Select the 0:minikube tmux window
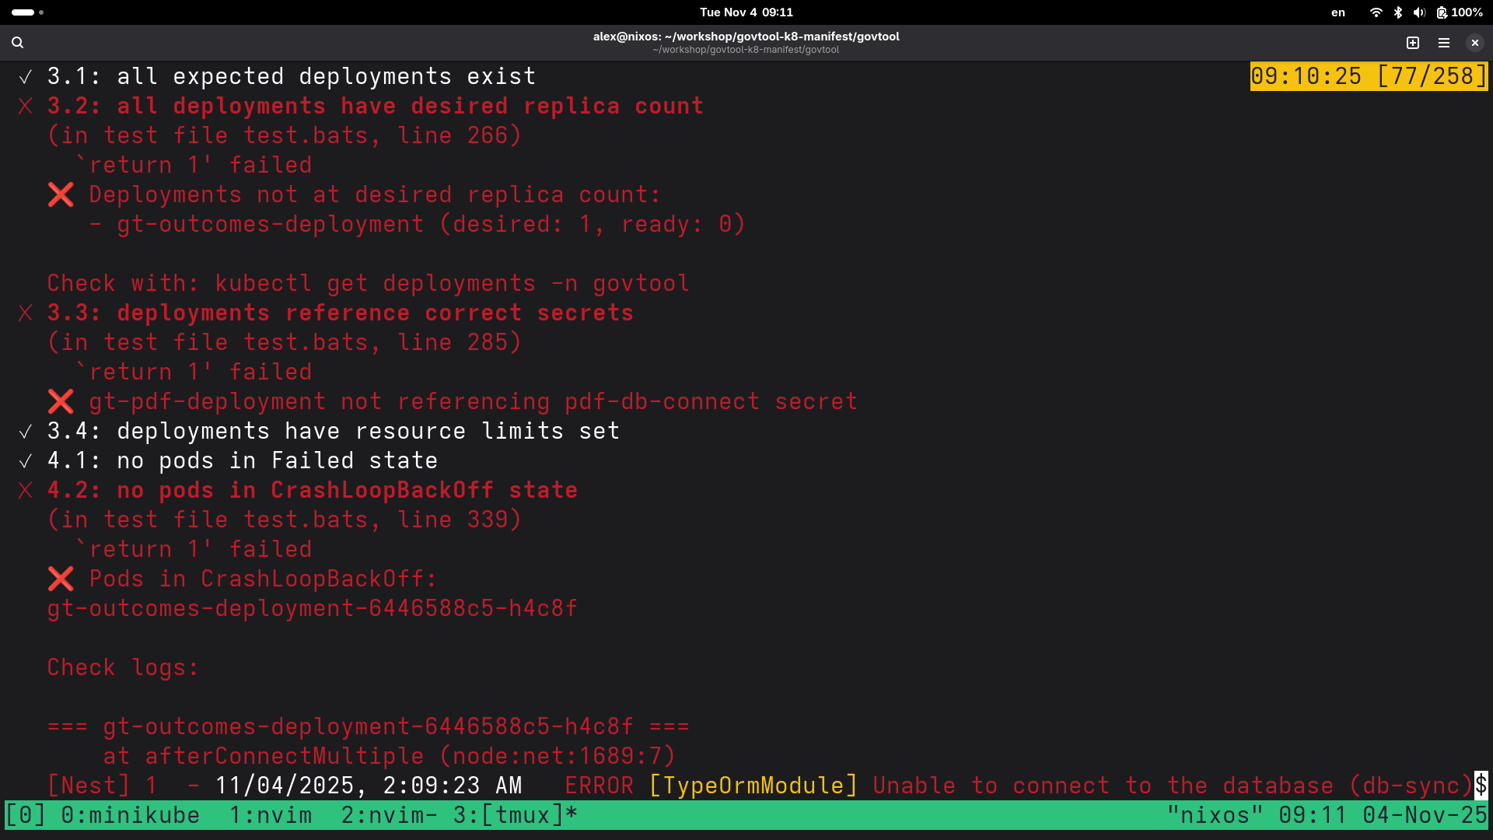1493x840 pixels. pos(130,815)
